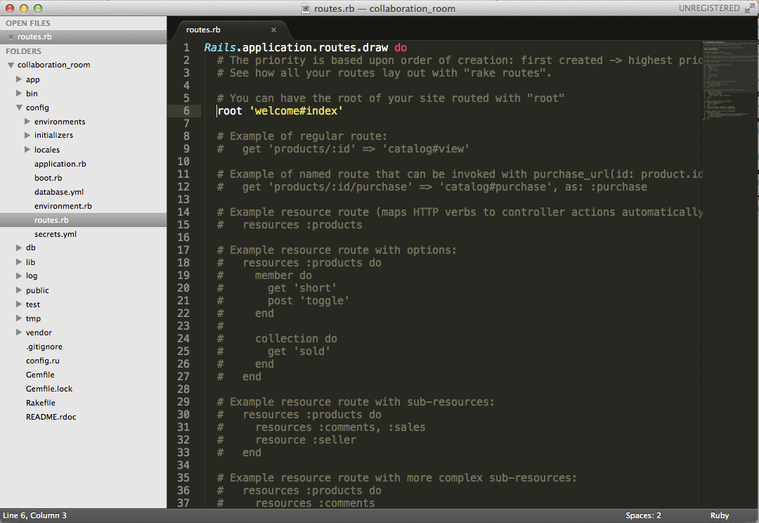
Task: Open secrets.yml file
Action: [56, 234]
